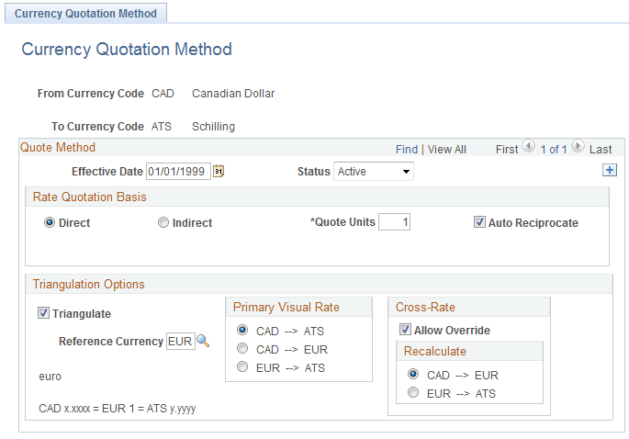Click the Reference Currency text field
Image resolution: width=629 pixels, height=439 pixels.
(180, 341)
